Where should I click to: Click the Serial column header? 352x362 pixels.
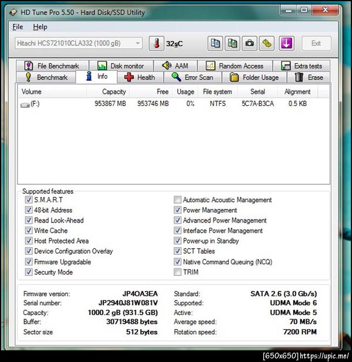pyautogui.click(x=258, y=91)
